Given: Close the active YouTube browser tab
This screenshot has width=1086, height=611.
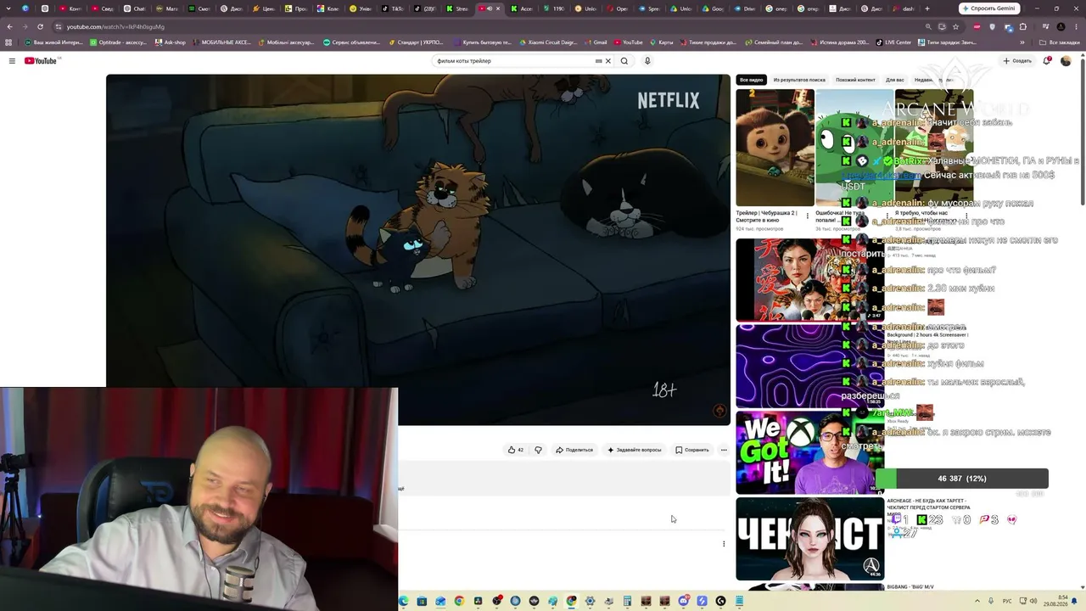Looking at the screenshot, I should tap(498, 8).
